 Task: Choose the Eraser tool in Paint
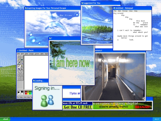coord(18,60)
